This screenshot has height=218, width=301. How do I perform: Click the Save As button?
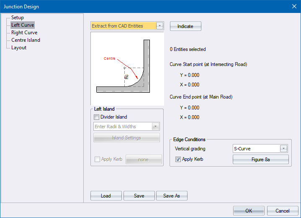pyautogui.click(x=172, y=196)
